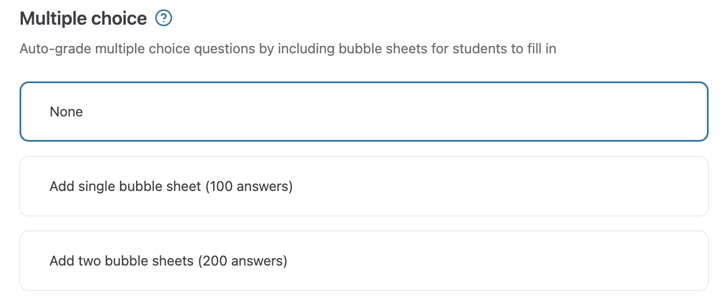
Task: Click the auto-grade description text
Action: 288,49
